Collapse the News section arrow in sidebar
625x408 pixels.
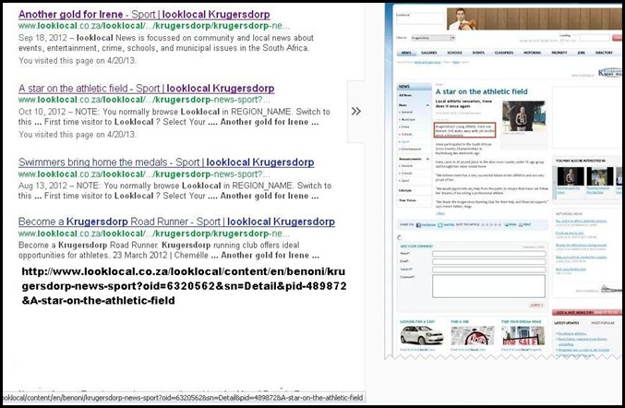tap(427, 105)
